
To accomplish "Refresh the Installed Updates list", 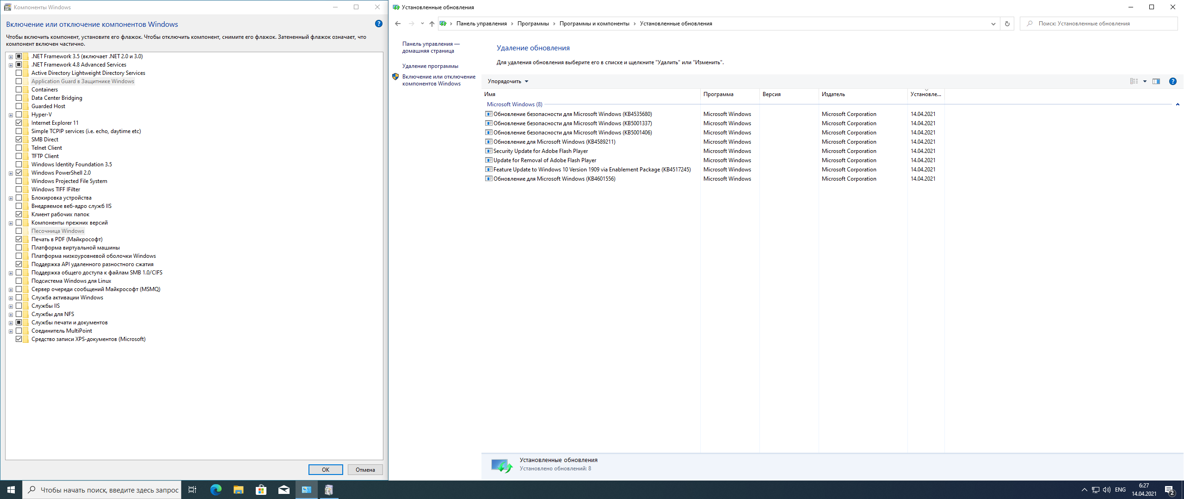I will click(x=1007, y=24).
